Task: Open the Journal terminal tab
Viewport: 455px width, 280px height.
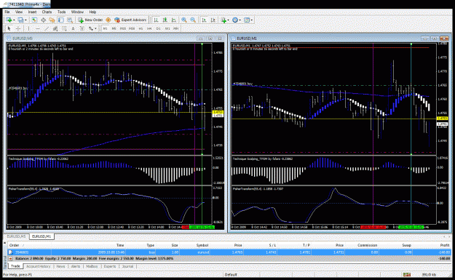Action: [127, 266]
